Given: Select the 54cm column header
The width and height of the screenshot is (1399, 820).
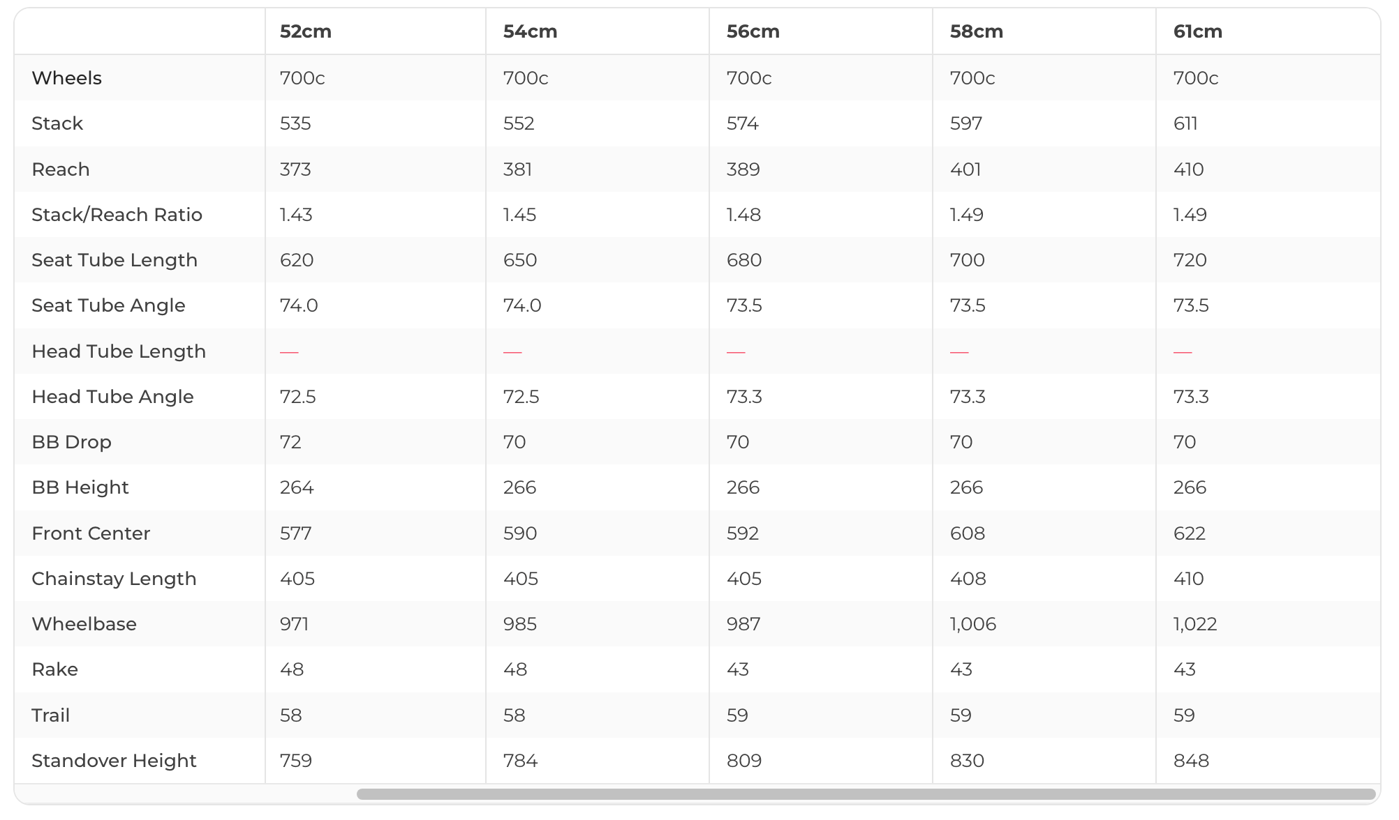Looking at the screenshot, I should click(x=530, y=31).
